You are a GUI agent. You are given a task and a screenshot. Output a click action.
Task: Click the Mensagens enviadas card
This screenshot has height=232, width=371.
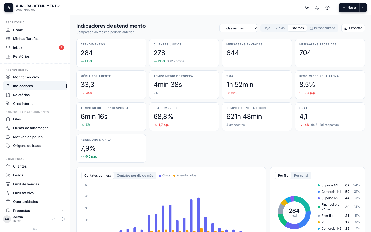click(x=257, y=53)
